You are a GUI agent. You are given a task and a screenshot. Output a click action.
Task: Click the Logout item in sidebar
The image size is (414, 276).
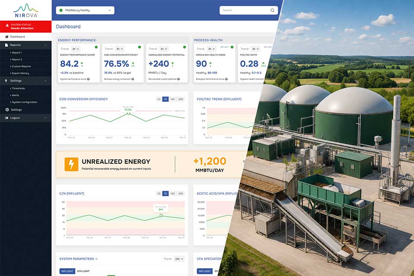pyautogui.click(x=25, y=118)
